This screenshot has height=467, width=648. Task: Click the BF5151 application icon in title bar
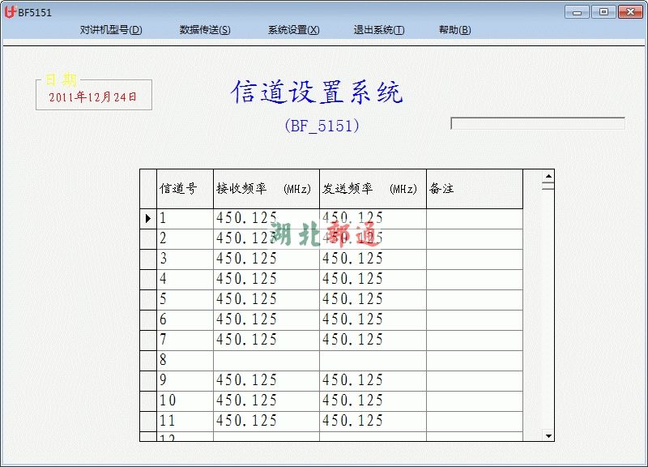point(11,12)
